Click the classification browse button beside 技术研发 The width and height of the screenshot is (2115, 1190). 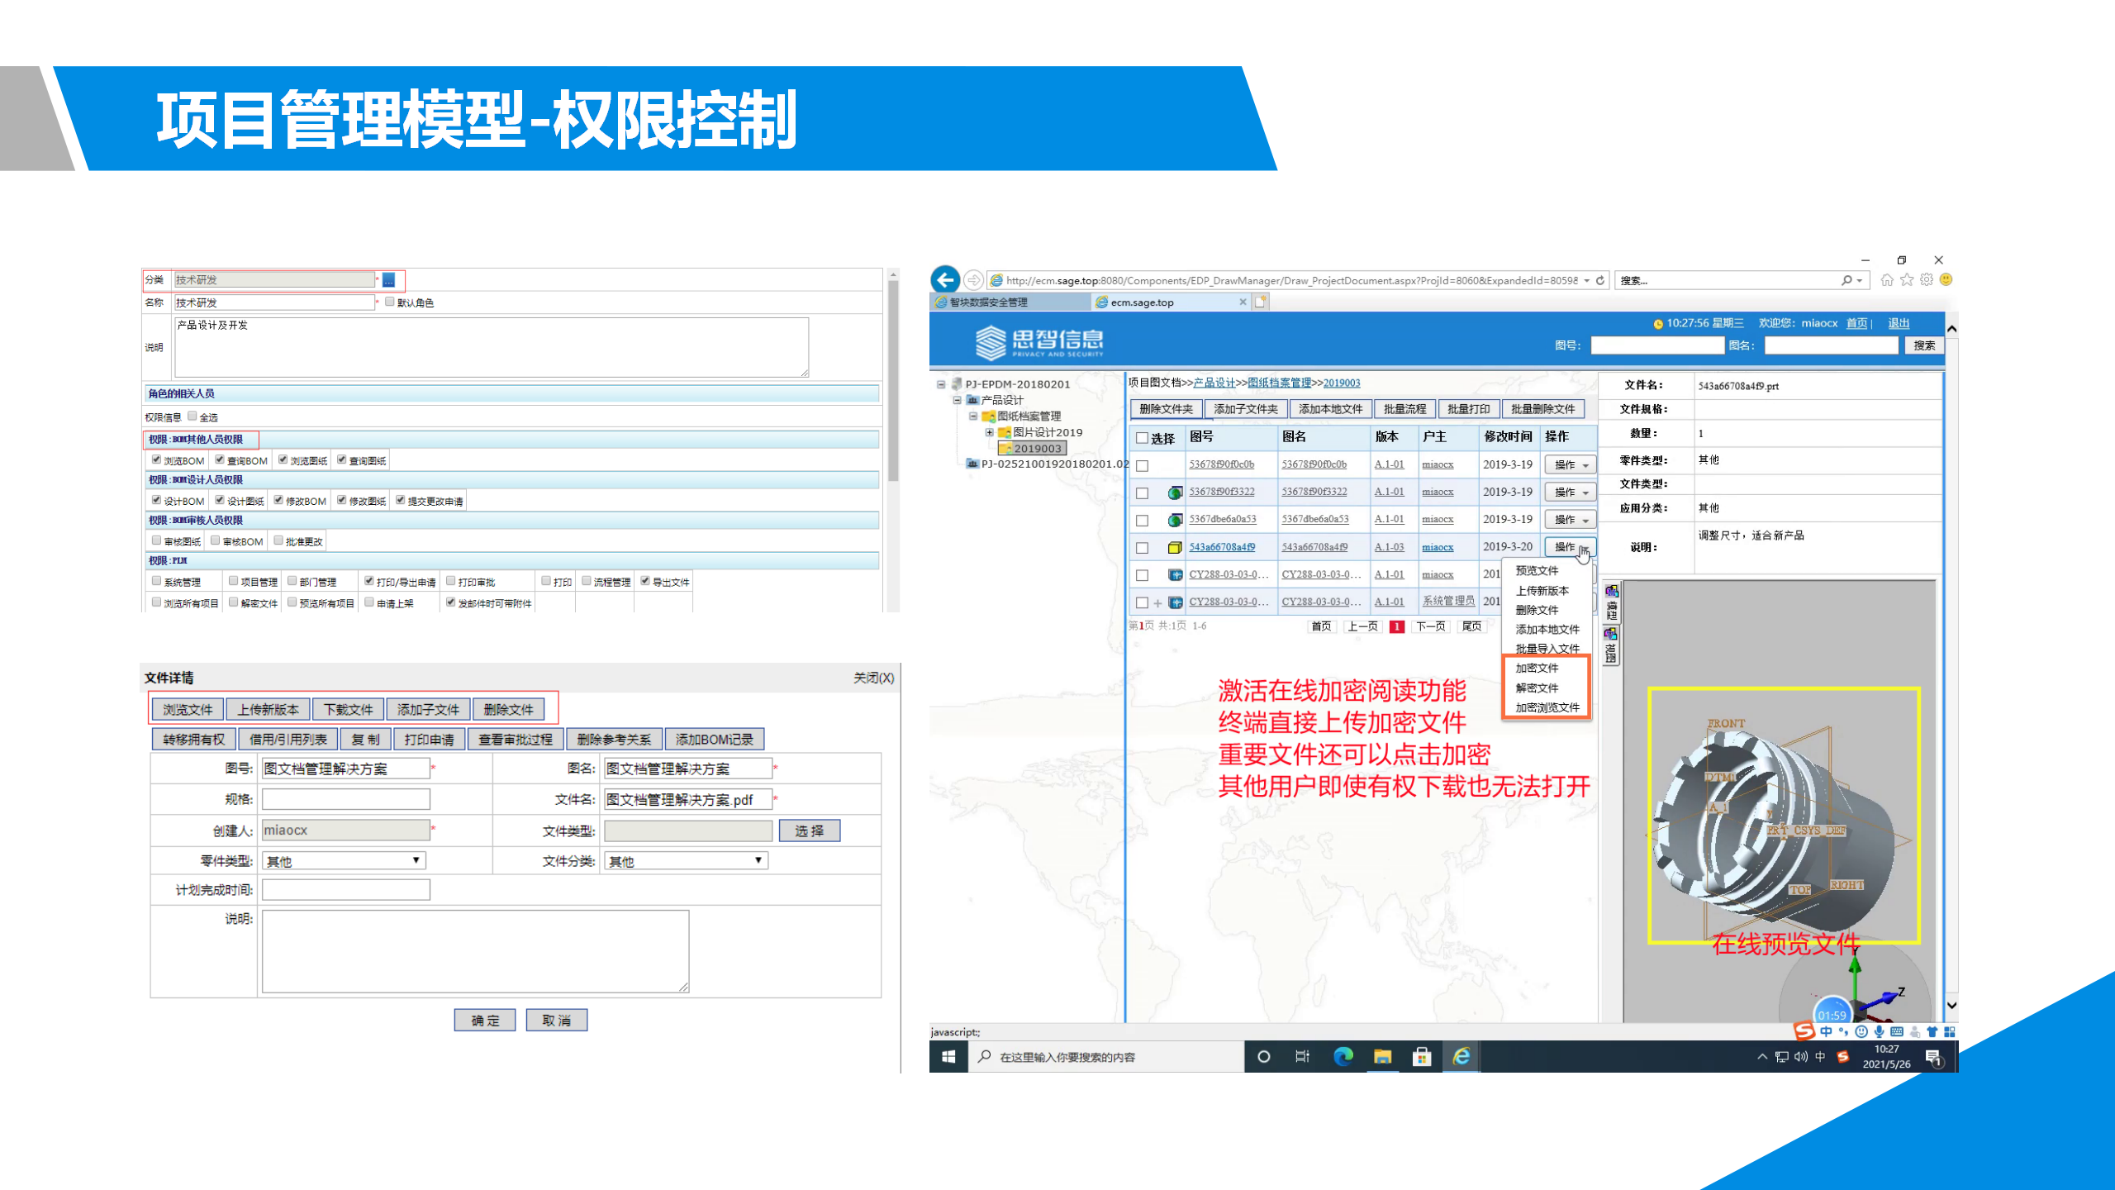click(x=388, y=280)
